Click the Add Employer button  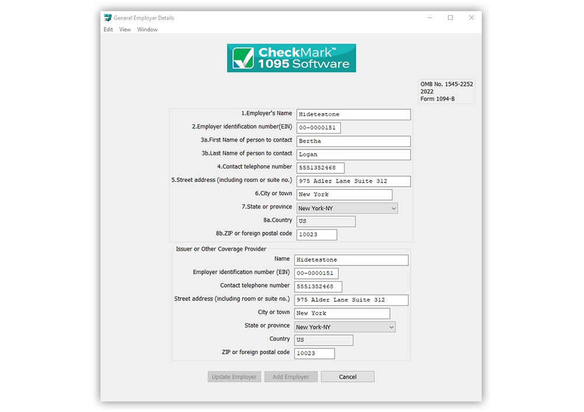291,376
